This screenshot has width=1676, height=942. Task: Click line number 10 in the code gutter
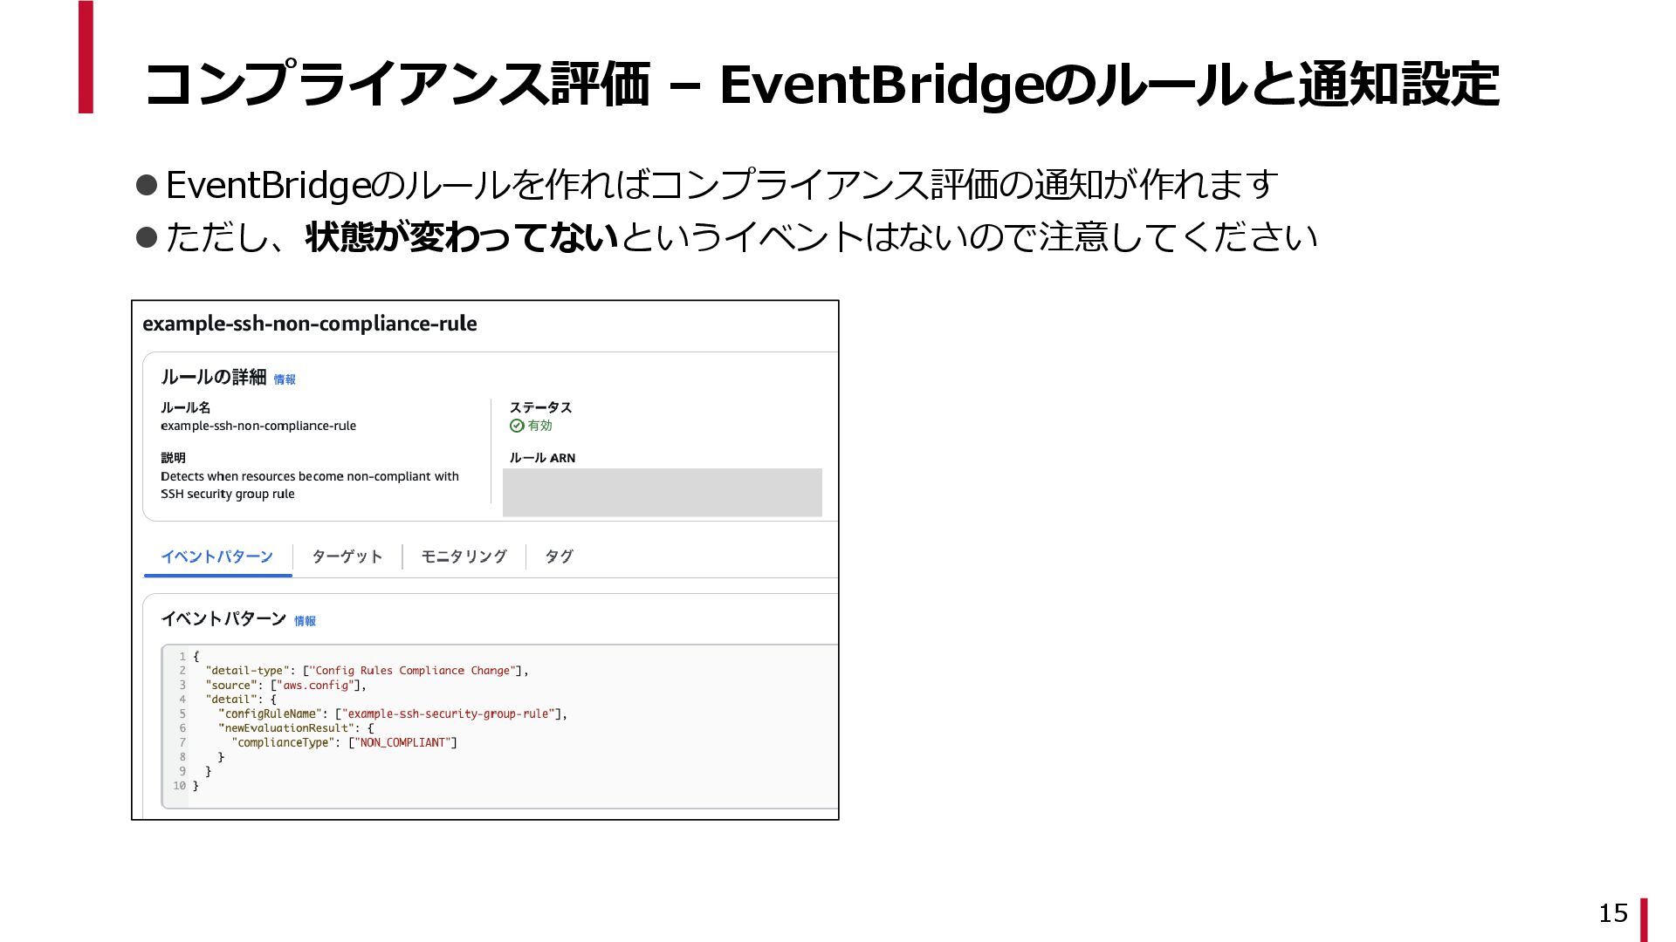[x=179, y=786]
